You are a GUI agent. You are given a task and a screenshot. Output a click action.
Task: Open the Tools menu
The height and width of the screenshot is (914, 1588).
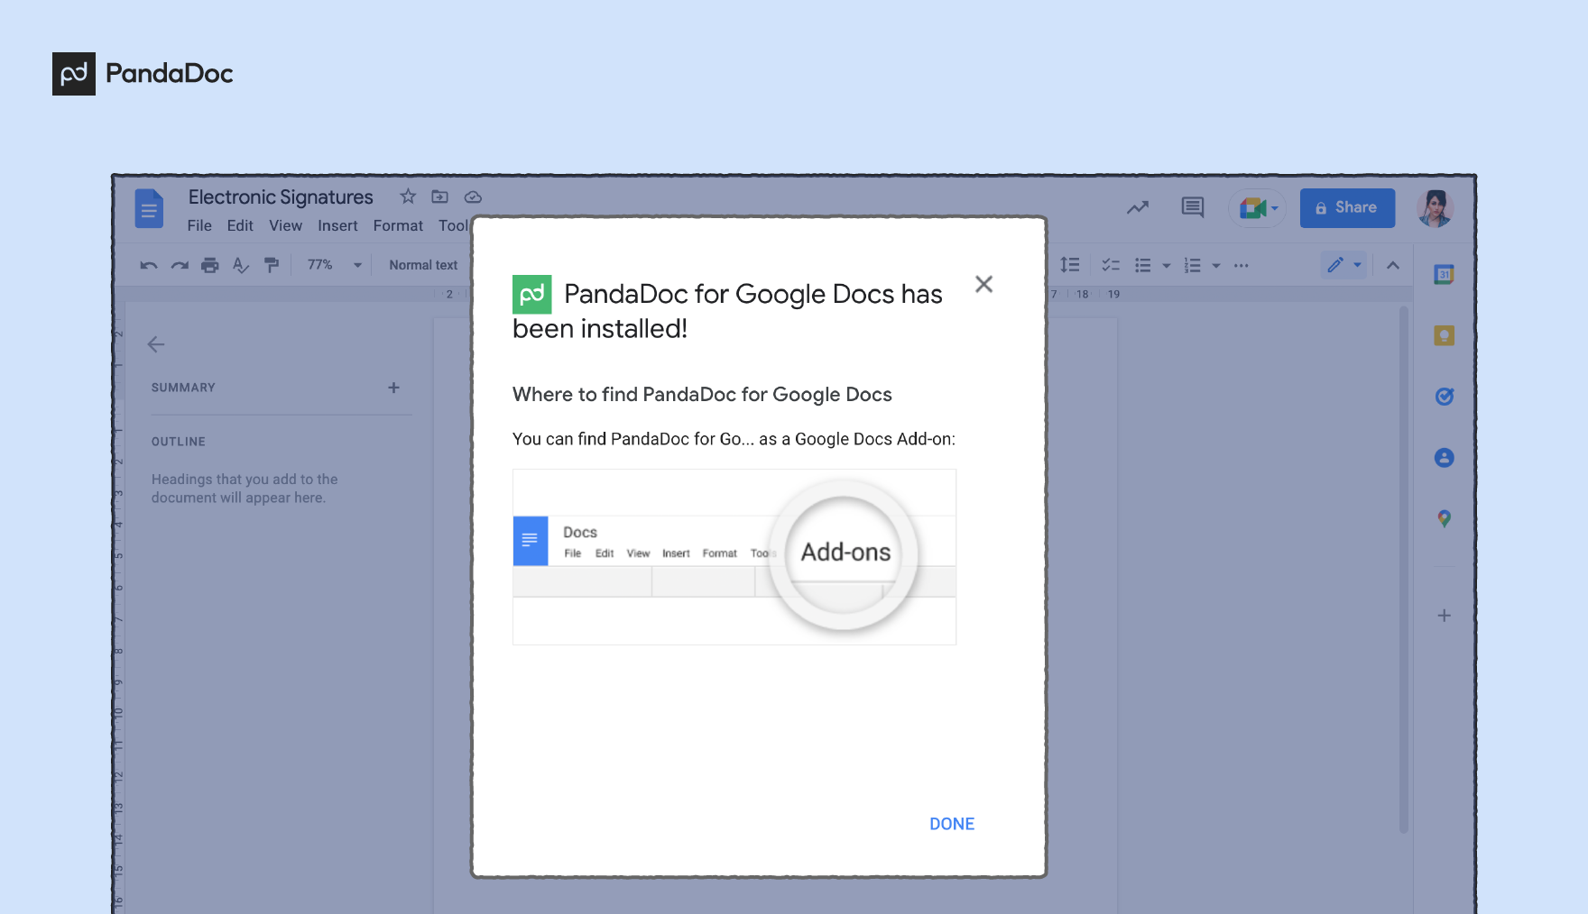point(454,226)
